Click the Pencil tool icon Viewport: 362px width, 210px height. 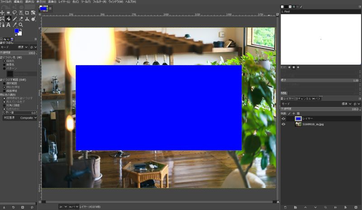15,19
